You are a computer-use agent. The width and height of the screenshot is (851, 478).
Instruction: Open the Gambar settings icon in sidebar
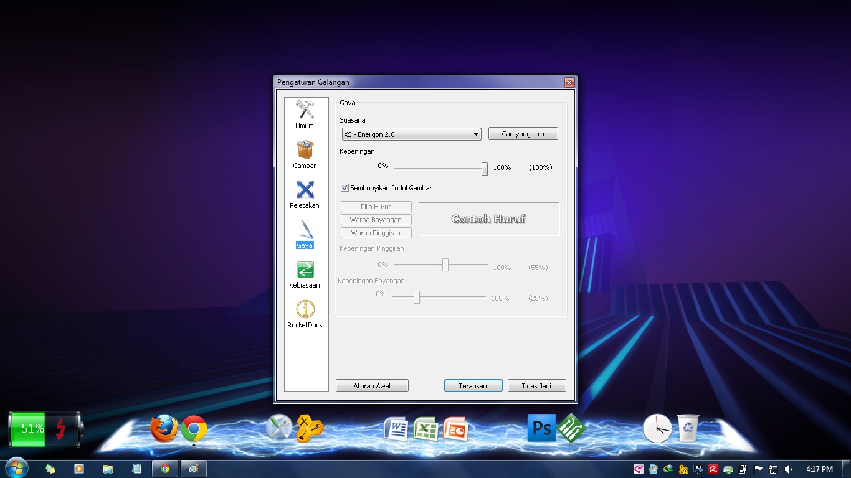pyautogui.click(x=304, y=149)
